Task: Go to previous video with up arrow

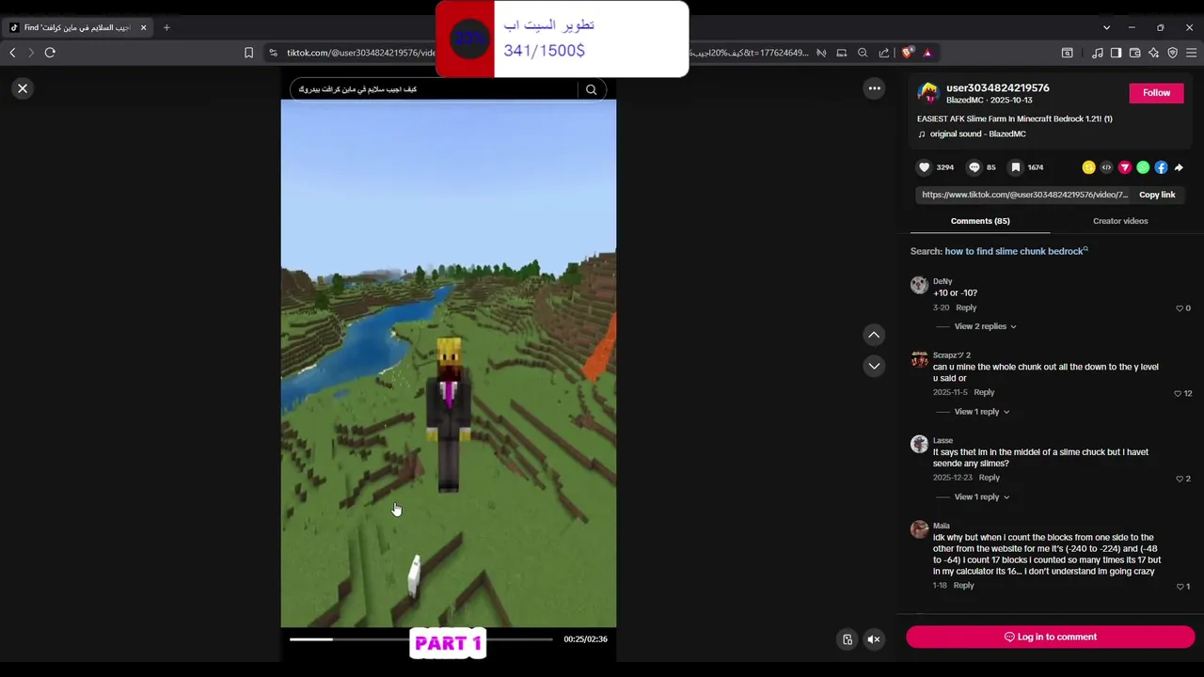Action: [x=874, y=335]
